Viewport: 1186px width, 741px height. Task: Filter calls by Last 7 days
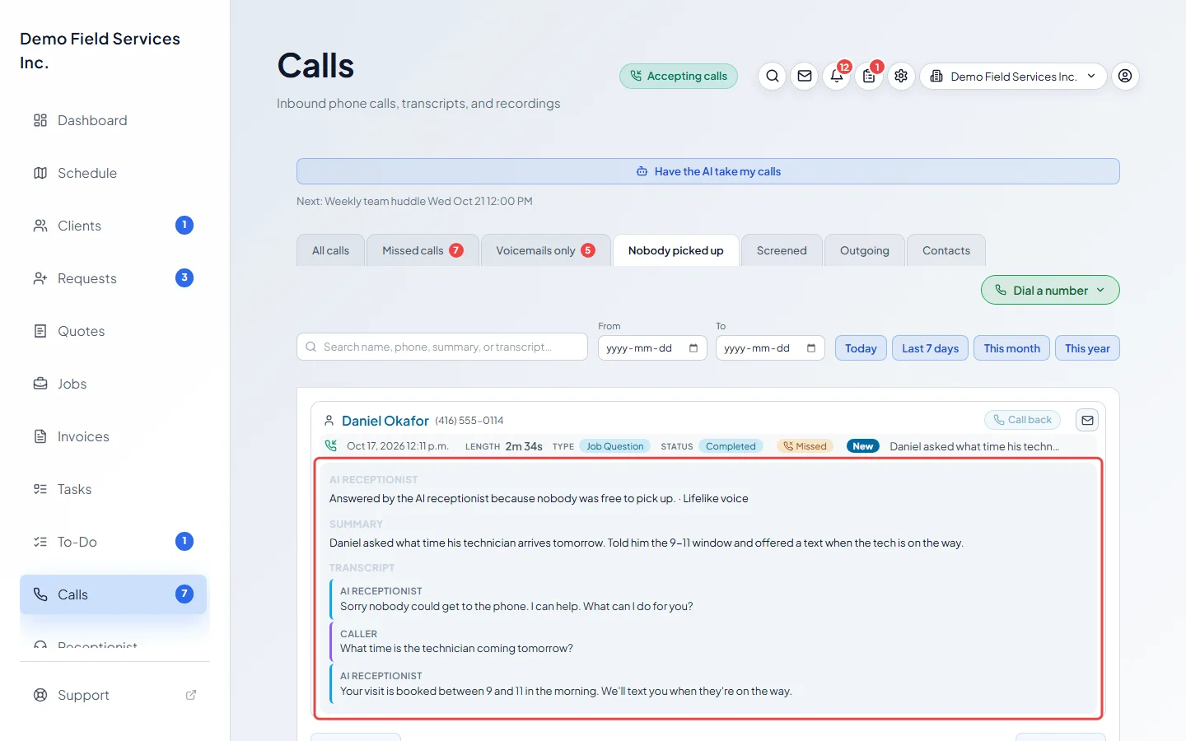pyautogui.click(x=930, y=348)
